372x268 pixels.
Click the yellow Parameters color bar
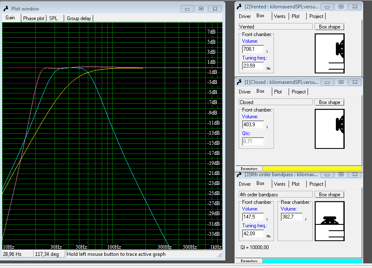tap(312, 169)
